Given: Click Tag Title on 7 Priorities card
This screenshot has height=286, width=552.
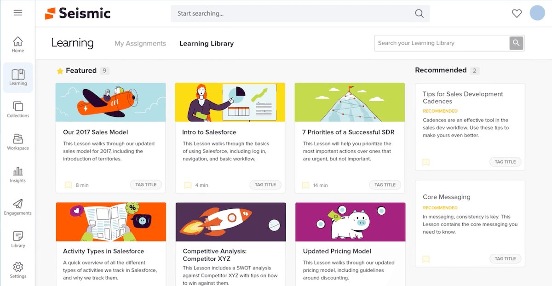Looking at the screenshot, I should 385,185.
